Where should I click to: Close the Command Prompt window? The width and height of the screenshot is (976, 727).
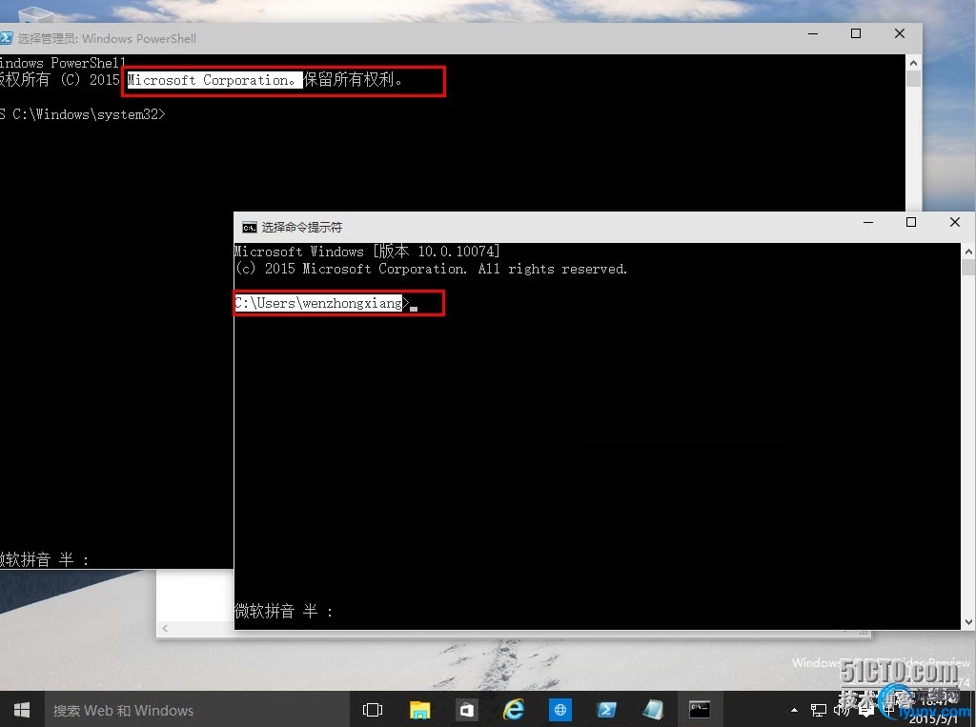click(x=955, y=222)
